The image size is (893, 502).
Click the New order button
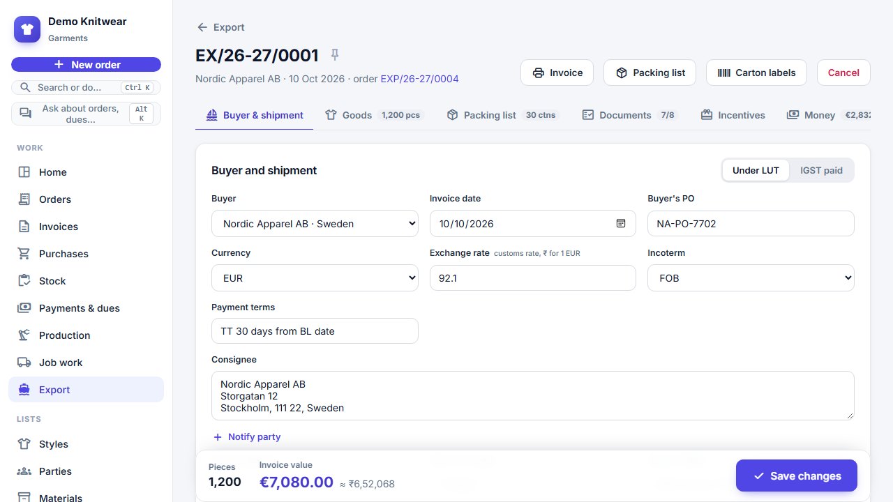(x=86, y=64)
